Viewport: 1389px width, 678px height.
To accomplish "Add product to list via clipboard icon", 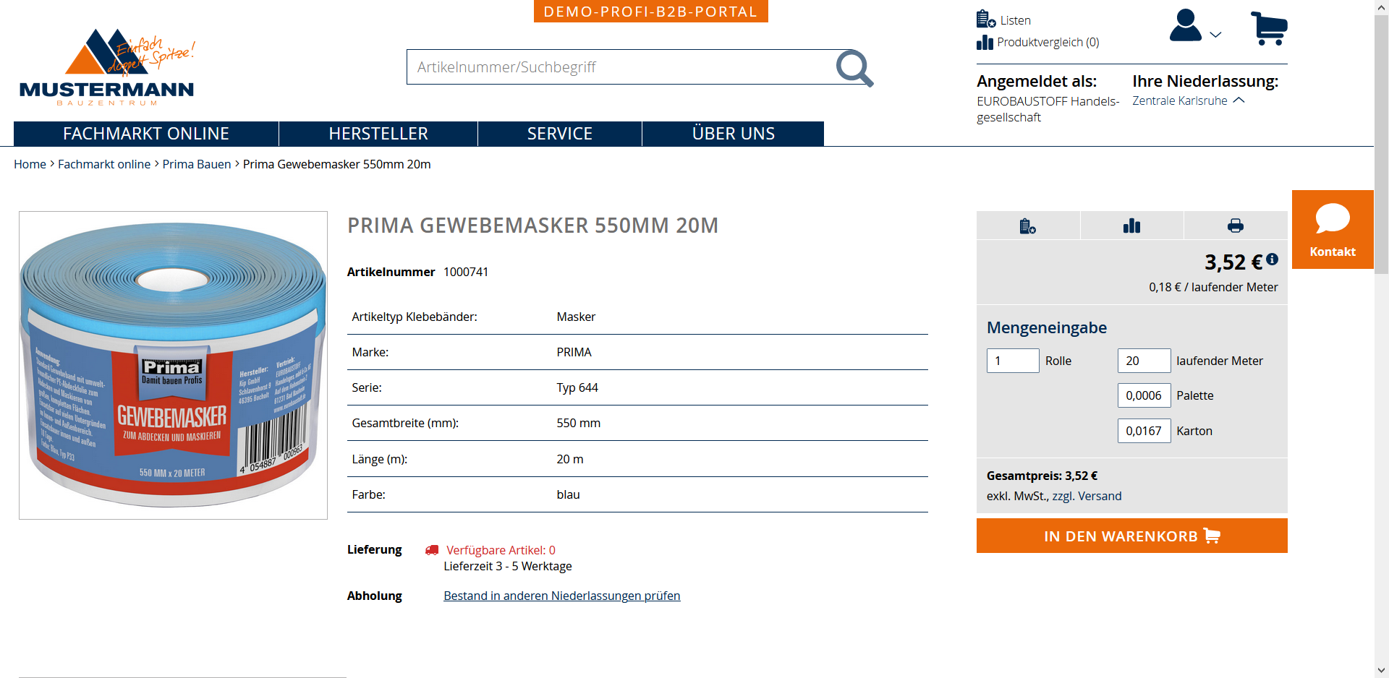I will click(1027, 226).
